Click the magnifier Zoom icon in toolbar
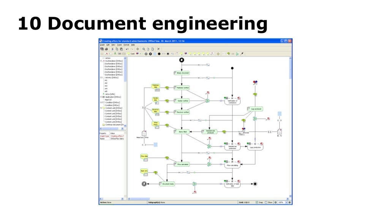The image size is (389, 219). (x=144, y=49)
